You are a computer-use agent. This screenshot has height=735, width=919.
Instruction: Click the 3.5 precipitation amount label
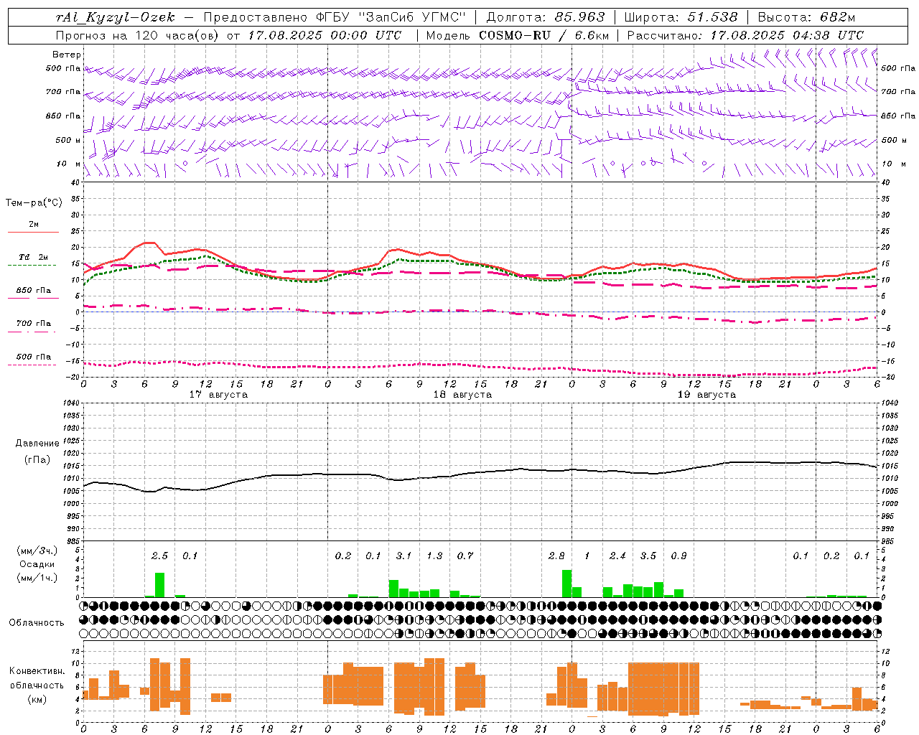[x=648, y=556]
